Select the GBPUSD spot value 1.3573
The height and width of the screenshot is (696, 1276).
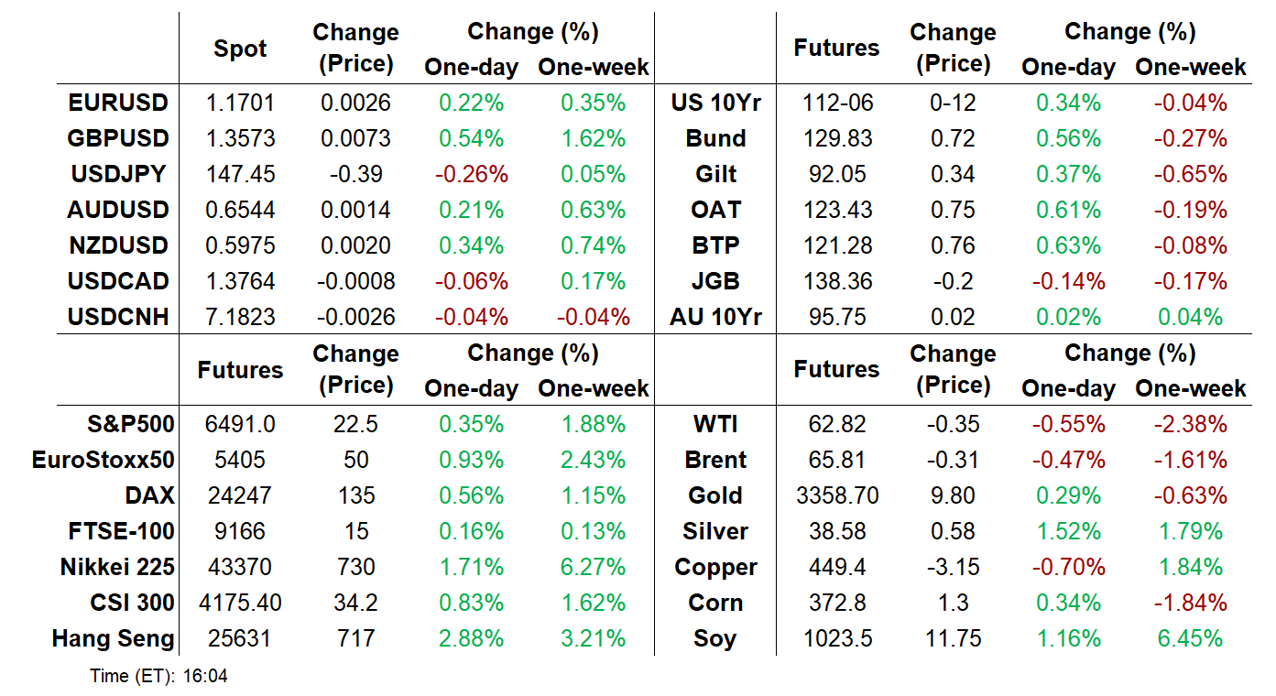tap(240, 138)
